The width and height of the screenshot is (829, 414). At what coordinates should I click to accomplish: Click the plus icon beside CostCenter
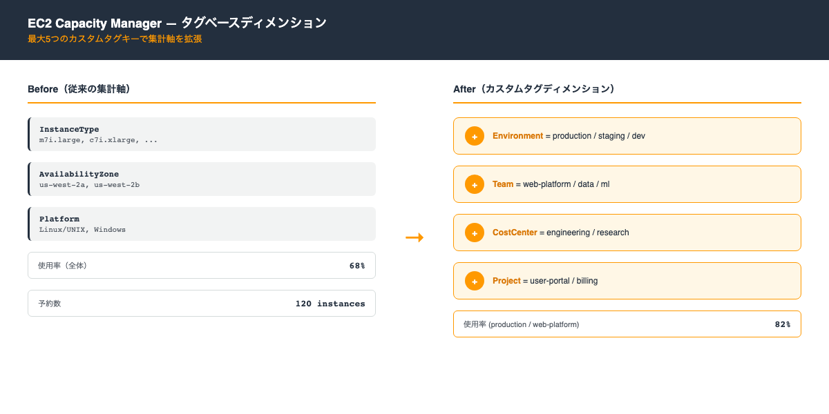pyautogui.click(x=475, y=233)
